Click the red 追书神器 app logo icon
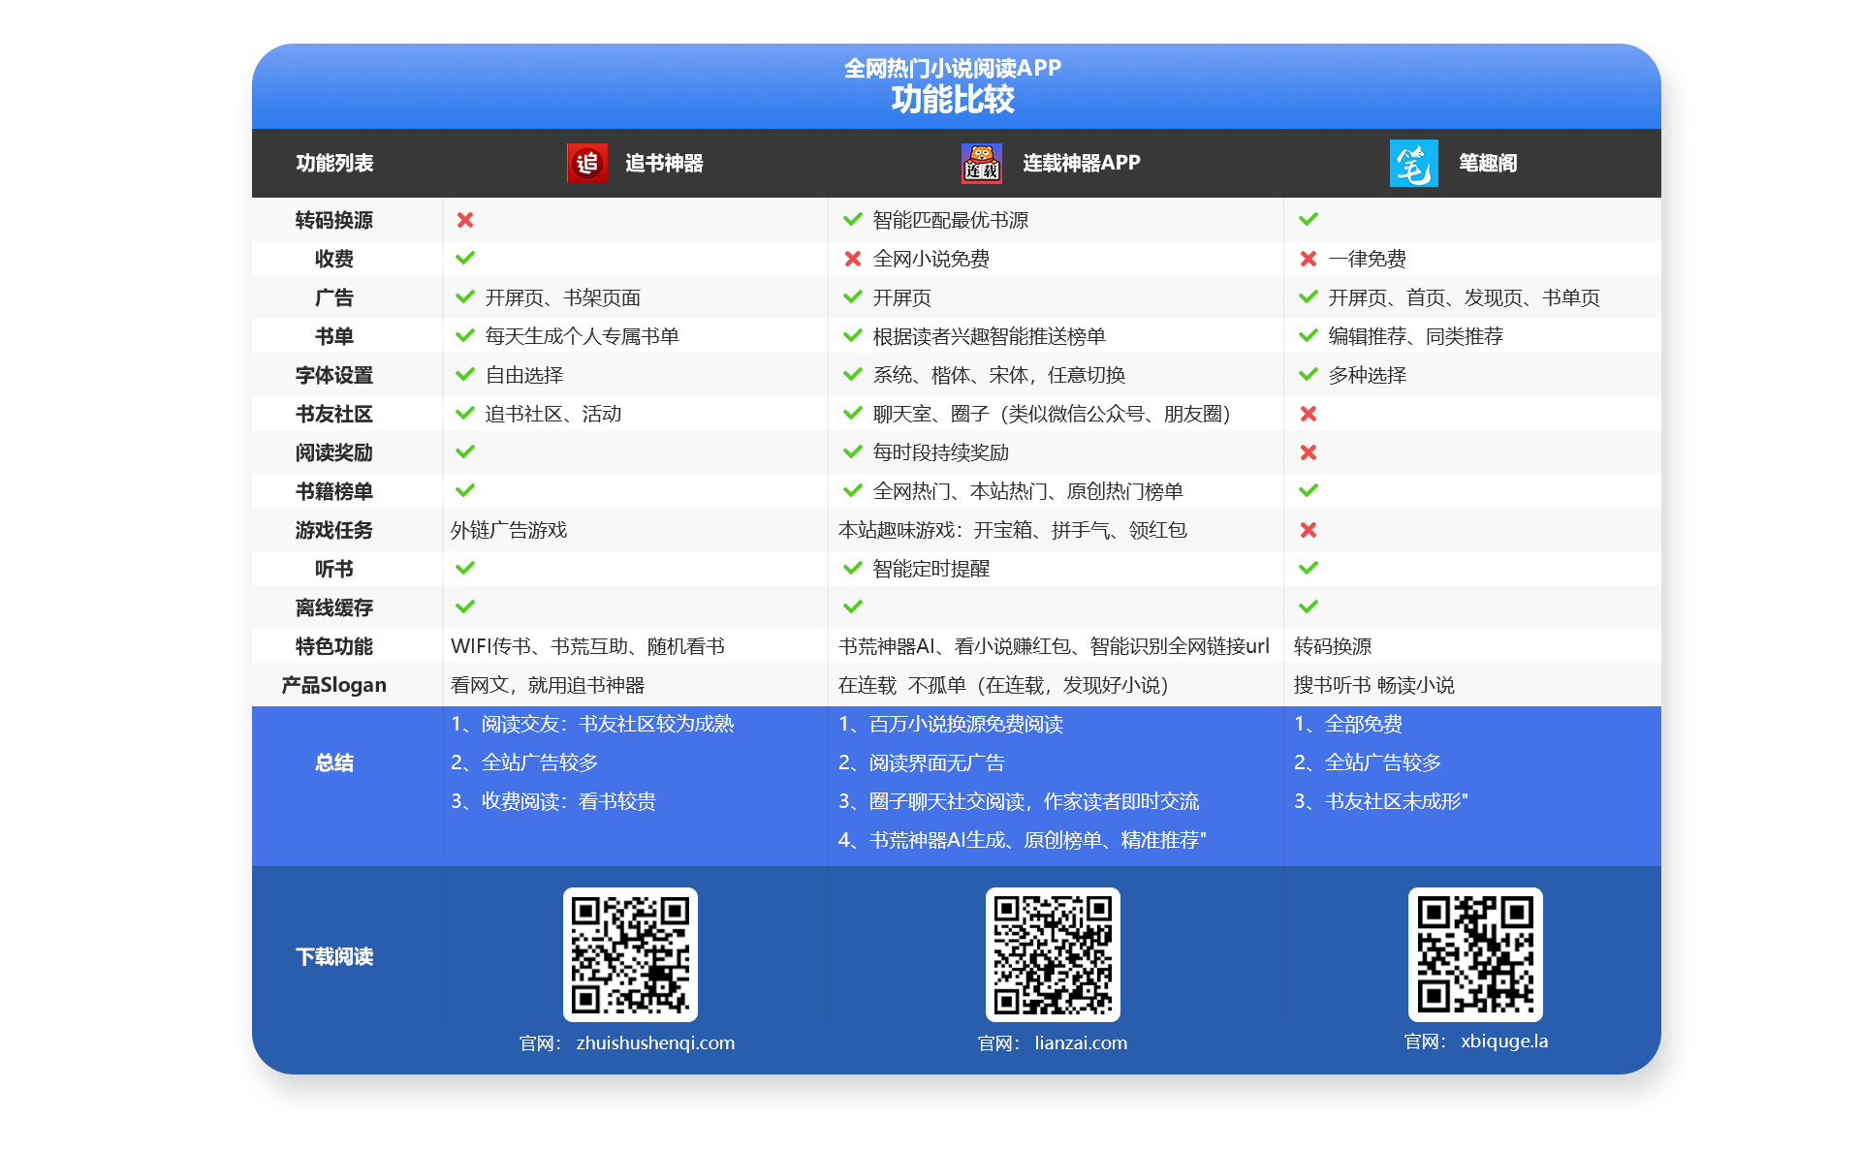The height and width of the screenshot is (1151, 1861). 586,163
